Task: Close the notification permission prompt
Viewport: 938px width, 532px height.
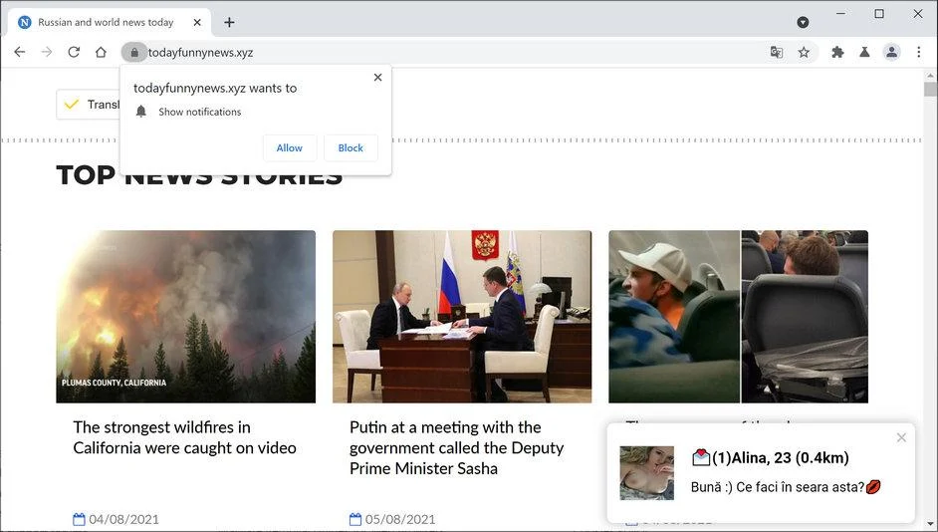Action: coord(377,77)
